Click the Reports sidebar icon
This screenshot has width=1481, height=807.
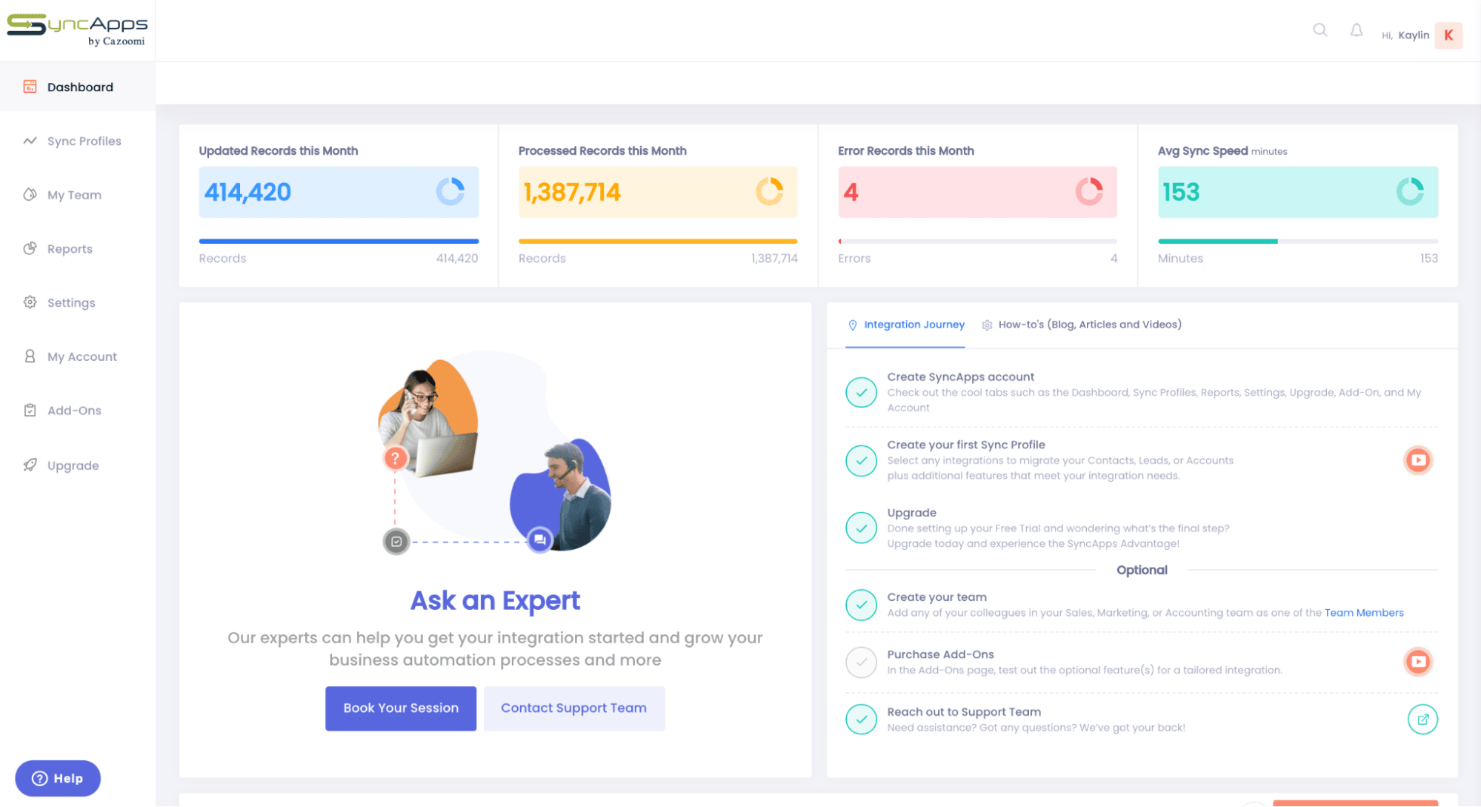(x=29, y=248)
